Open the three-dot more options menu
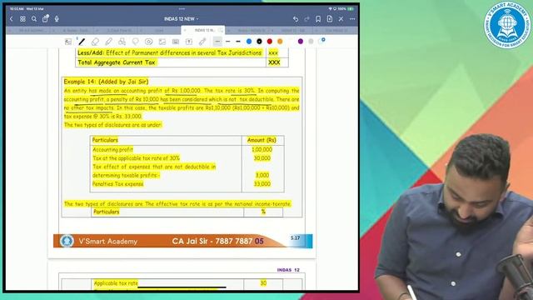 (352, 19)
